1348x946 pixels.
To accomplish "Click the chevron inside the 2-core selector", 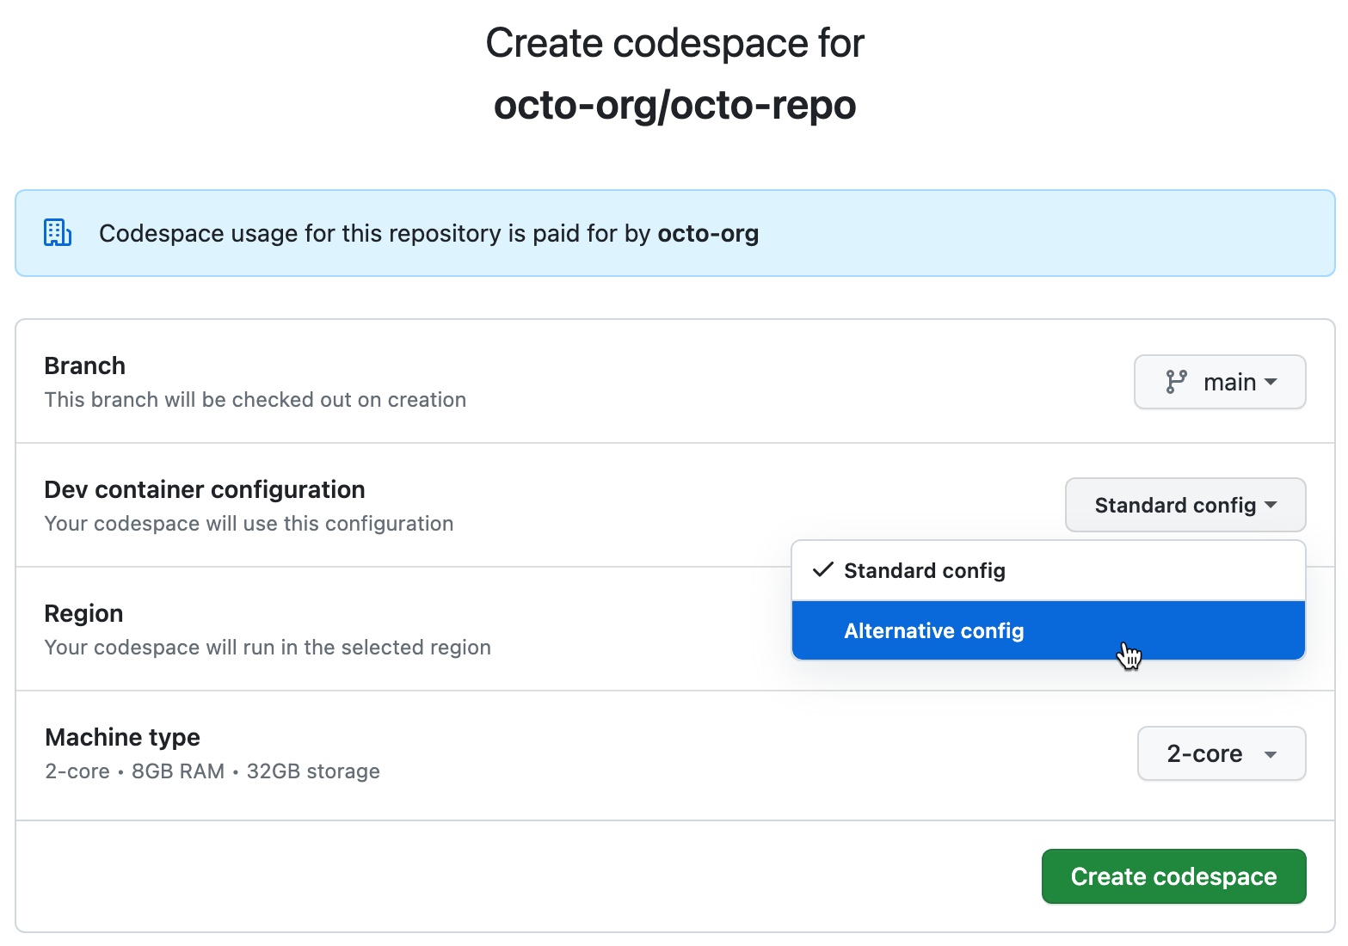I will coord(1271,753).
